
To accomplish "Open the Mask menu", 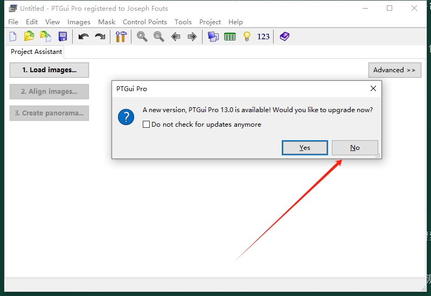I will point(107,22).
